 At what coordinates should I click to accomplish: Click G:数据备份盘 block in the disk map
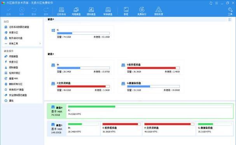point(215,129)
